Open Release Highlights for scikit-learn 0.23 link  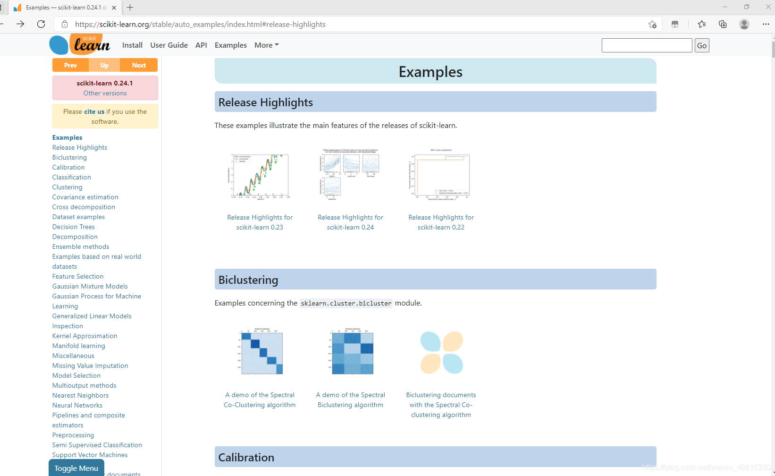[260, 222]
